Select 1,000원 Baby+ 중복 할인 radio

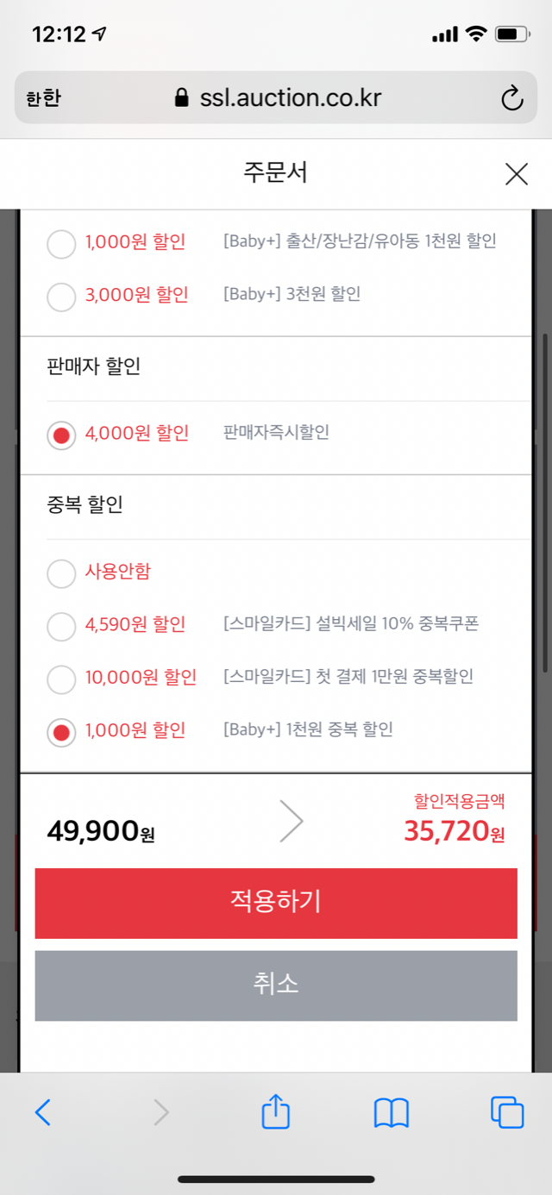click(61, 733)
